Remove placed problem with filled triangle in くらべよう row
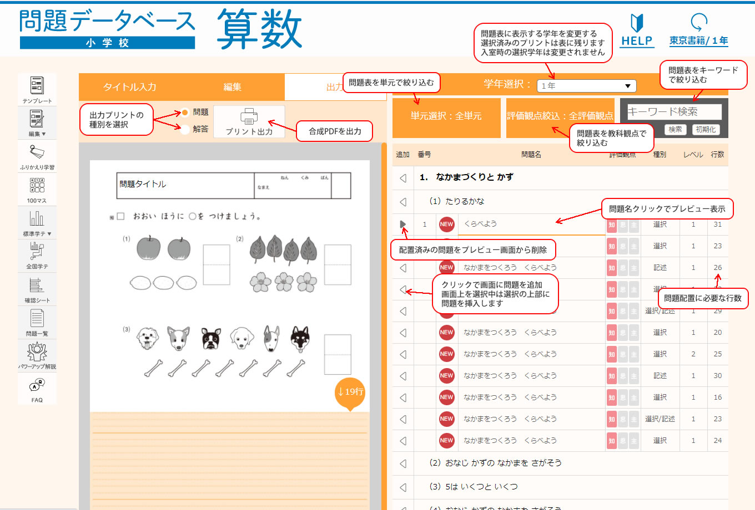755x510 pixels. tap(403, 224)
